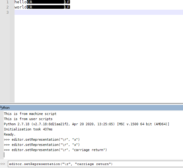
Task: Place cursor on empty highlighted line 3
Action: (x=99, y=12)
